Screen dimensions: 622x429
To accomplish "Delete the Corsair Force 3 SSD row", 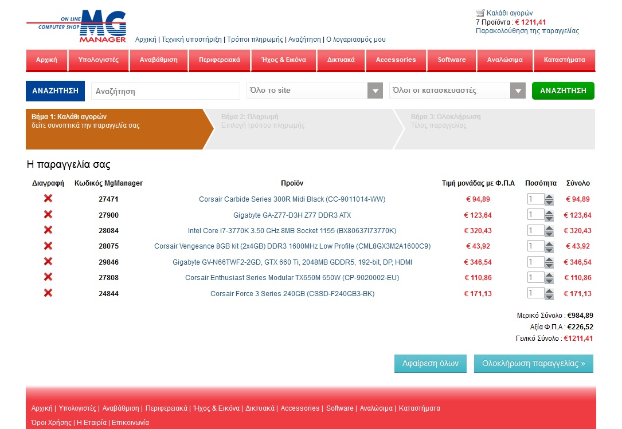I will (48, 293).
